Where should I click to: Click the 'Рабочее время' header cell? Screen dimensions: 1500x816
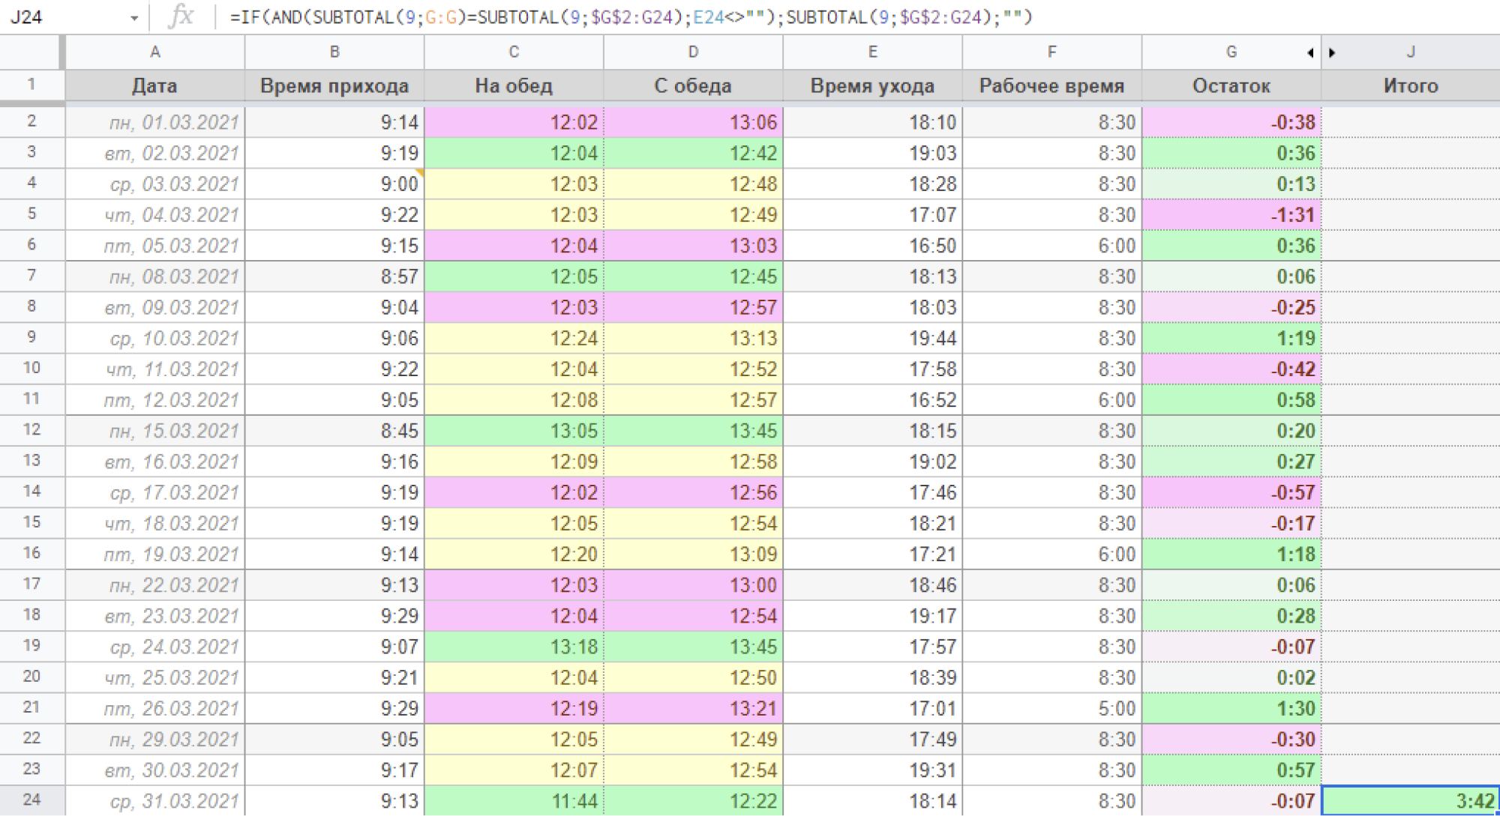1051,85
